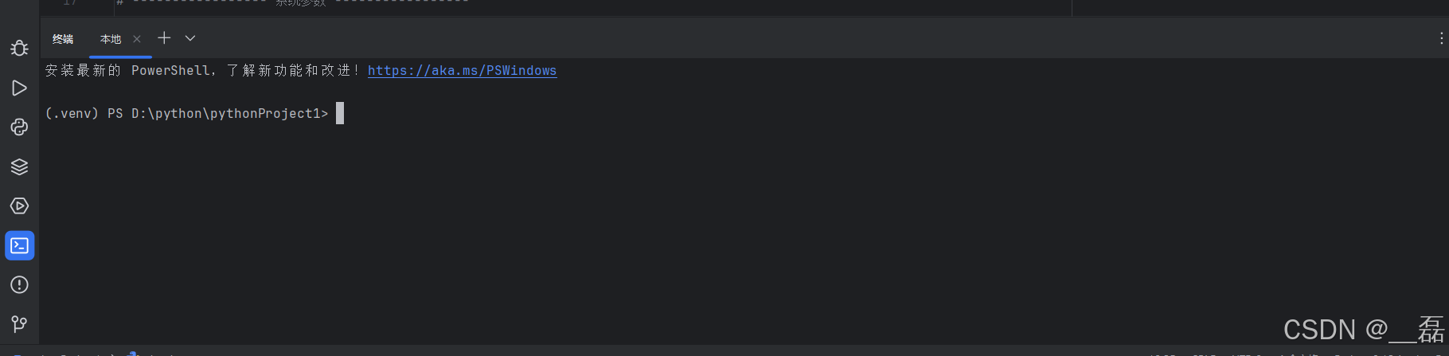Click editor line number 17 gutter
Image resolution: width=1449 pixels, height=356 pixels.
pos(70,3)
